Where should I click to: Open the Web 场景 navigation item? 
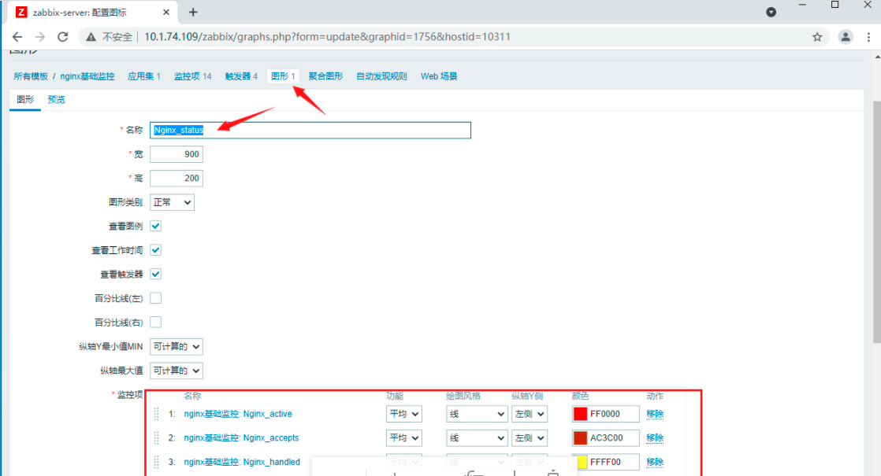(x=439, y=76)
